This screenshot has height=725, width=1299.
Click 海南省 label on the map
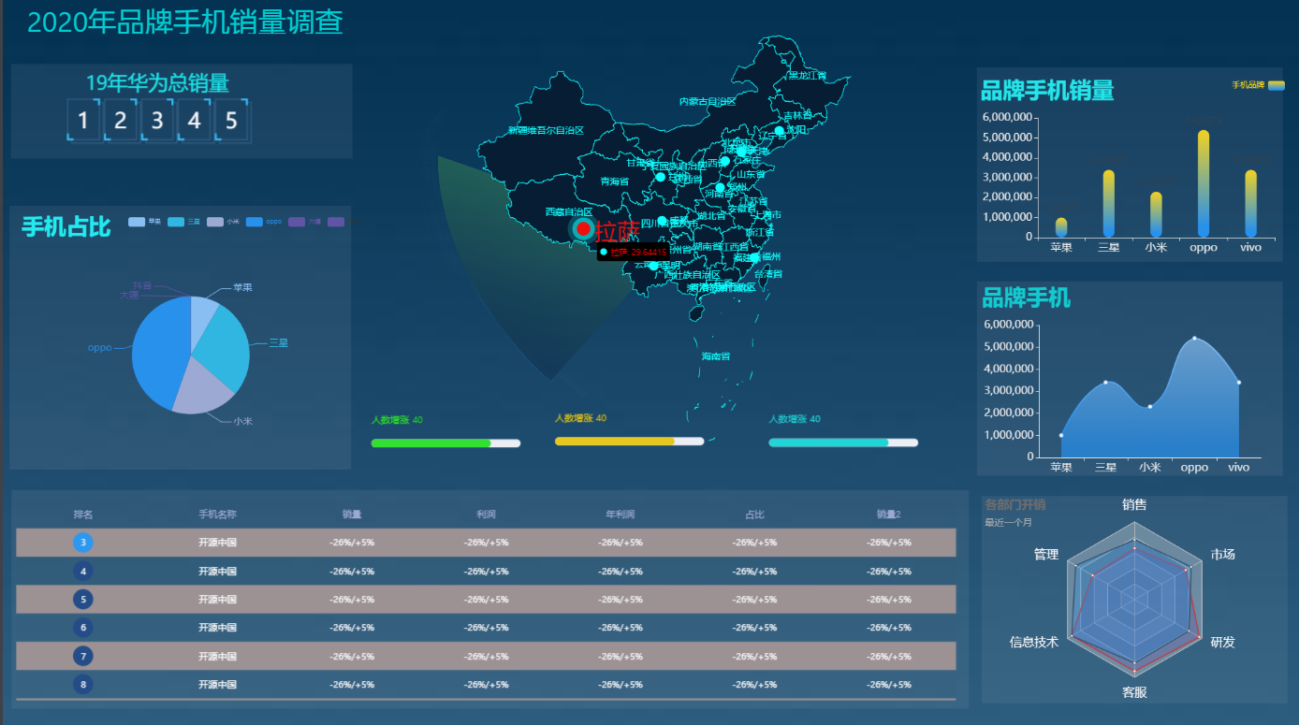pyautogui.click(x=716, y=355)
